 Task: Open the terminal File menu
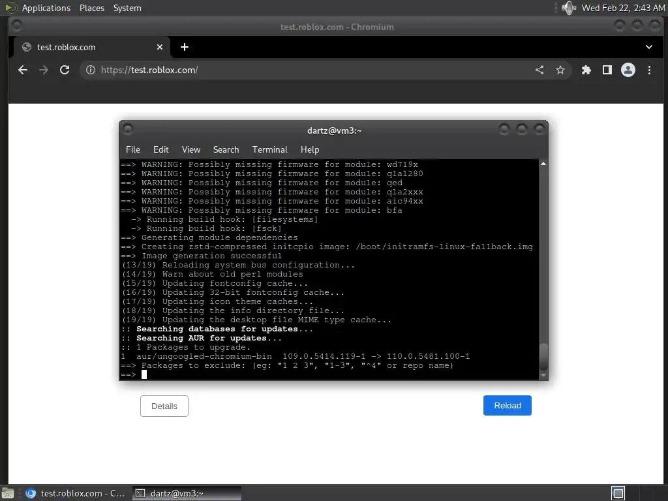point(133,149)
